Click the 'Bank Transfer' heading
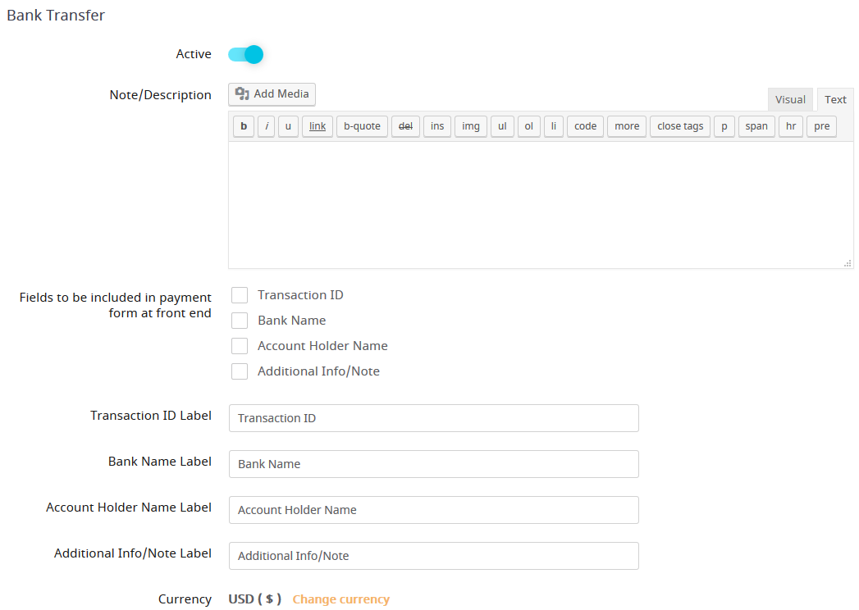Viewport: 859px width, 610px height. (x=56, y=16)
